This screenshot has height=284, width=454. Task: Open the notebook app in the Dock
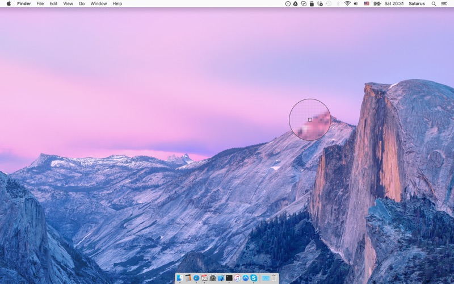tap(188, 278)
